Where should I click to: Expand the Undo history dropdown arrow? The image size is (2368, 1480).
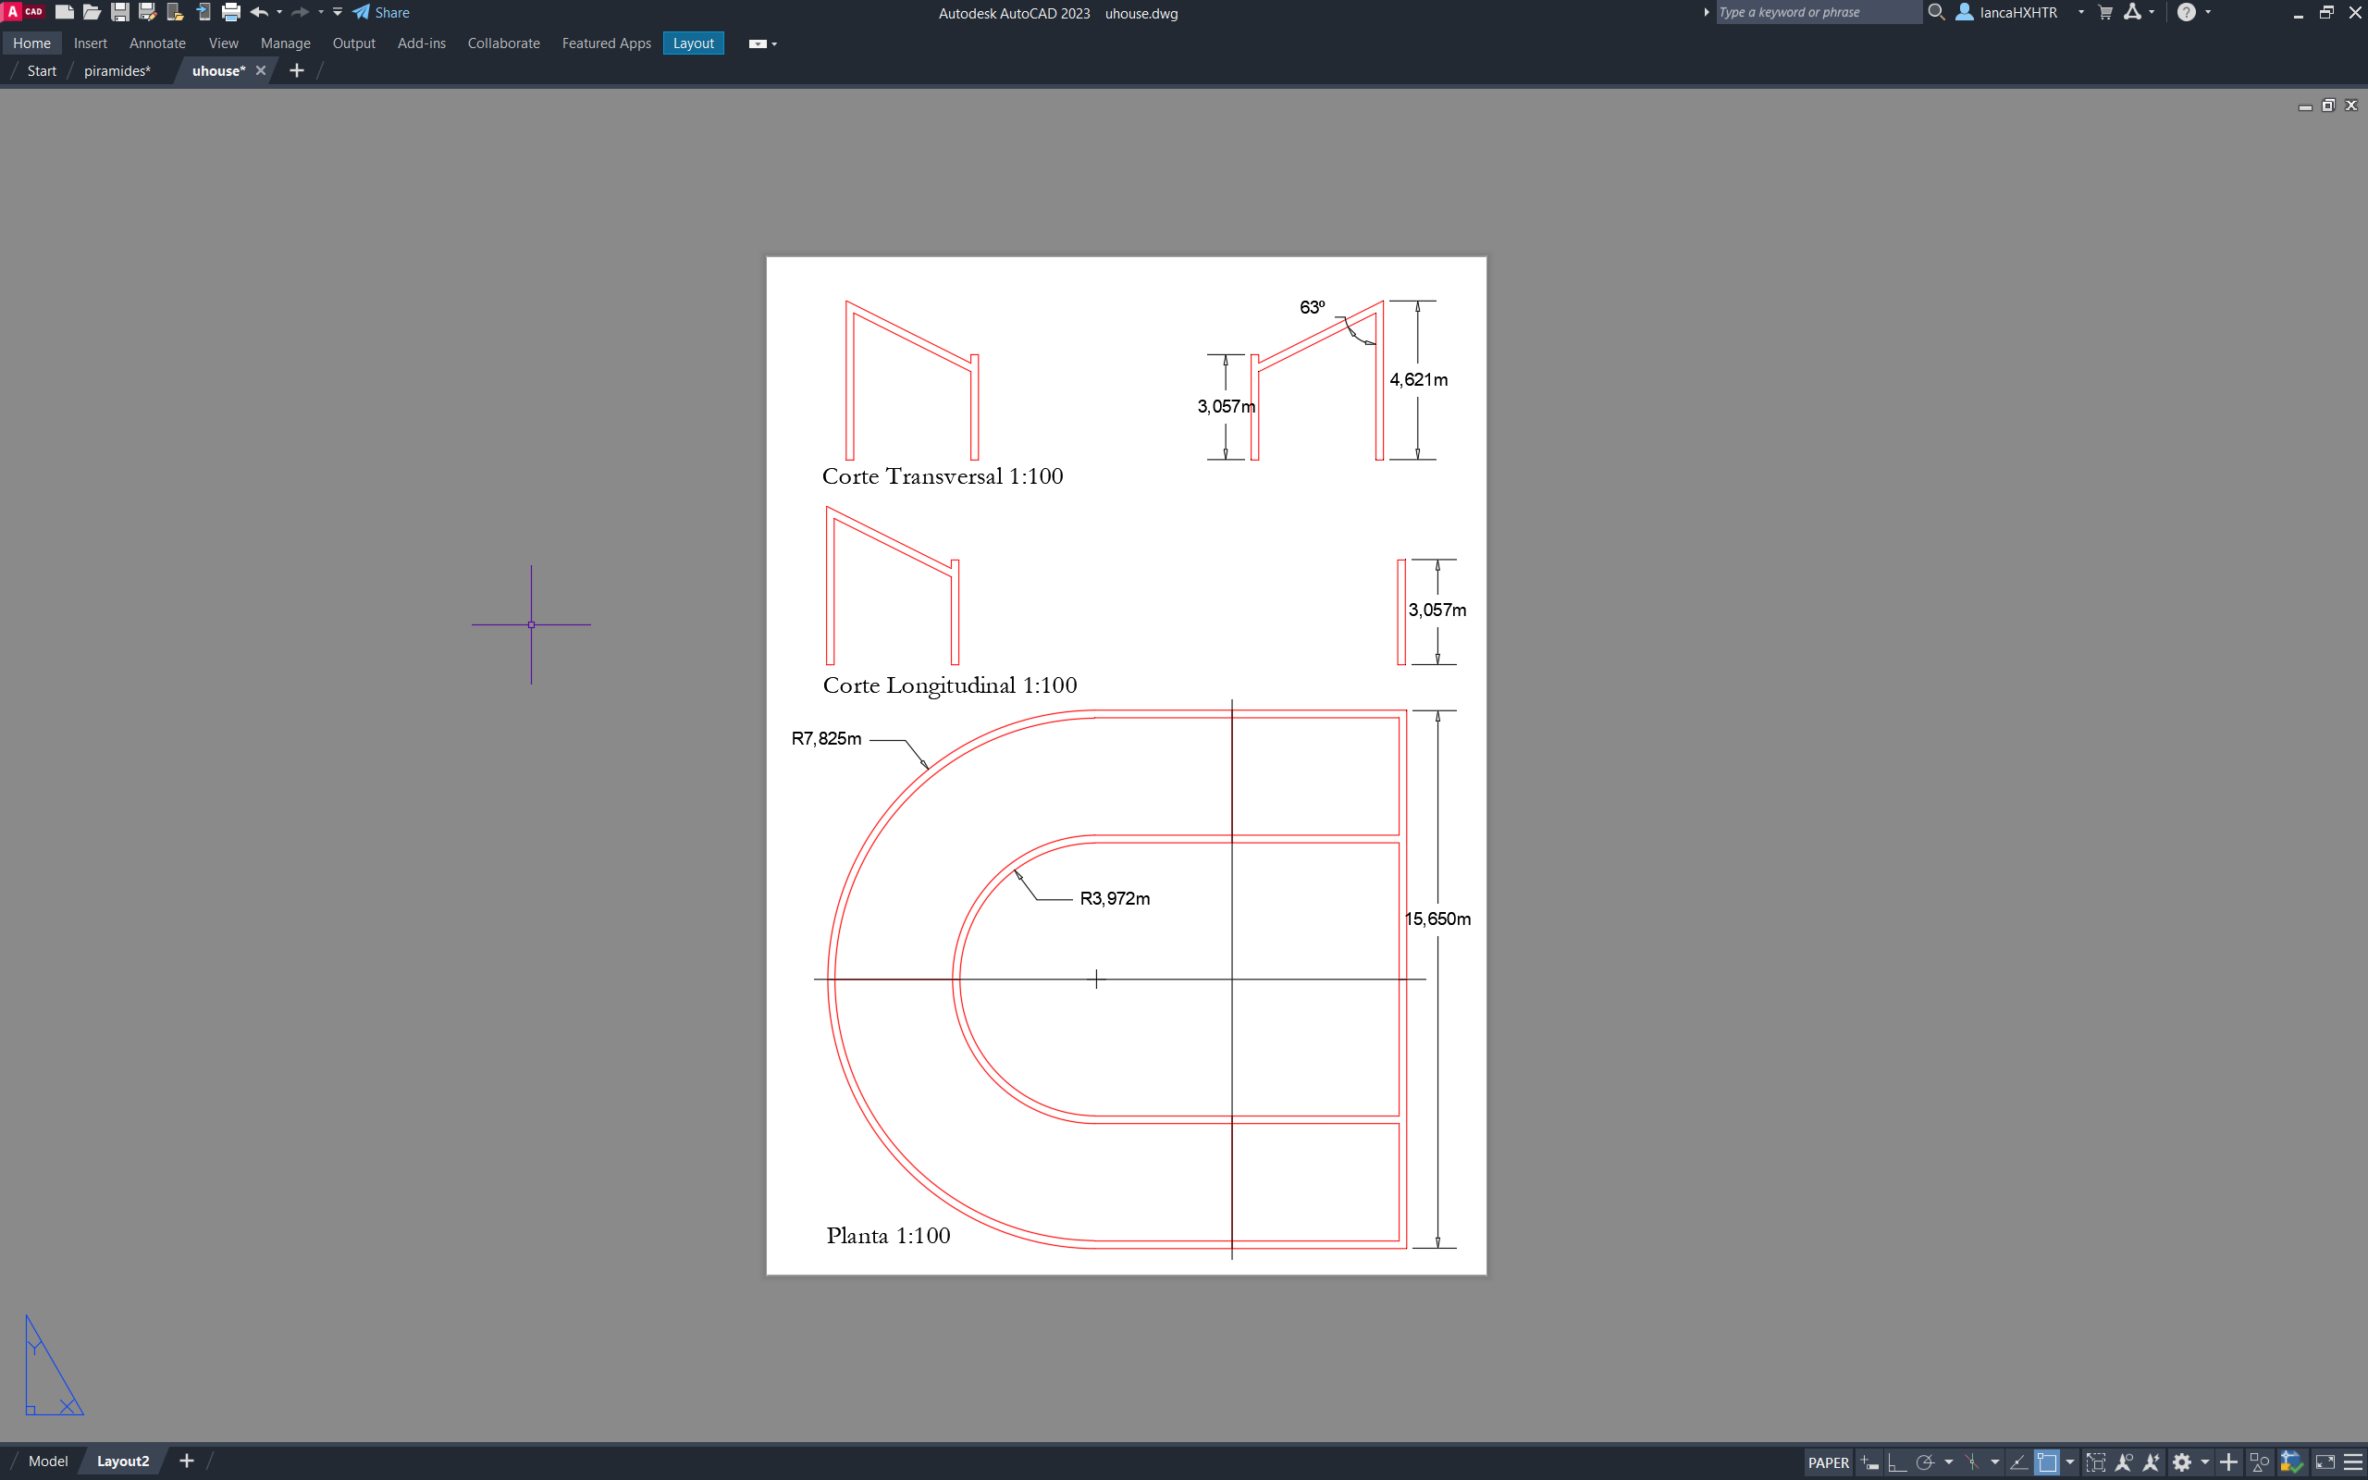[280, 13]
